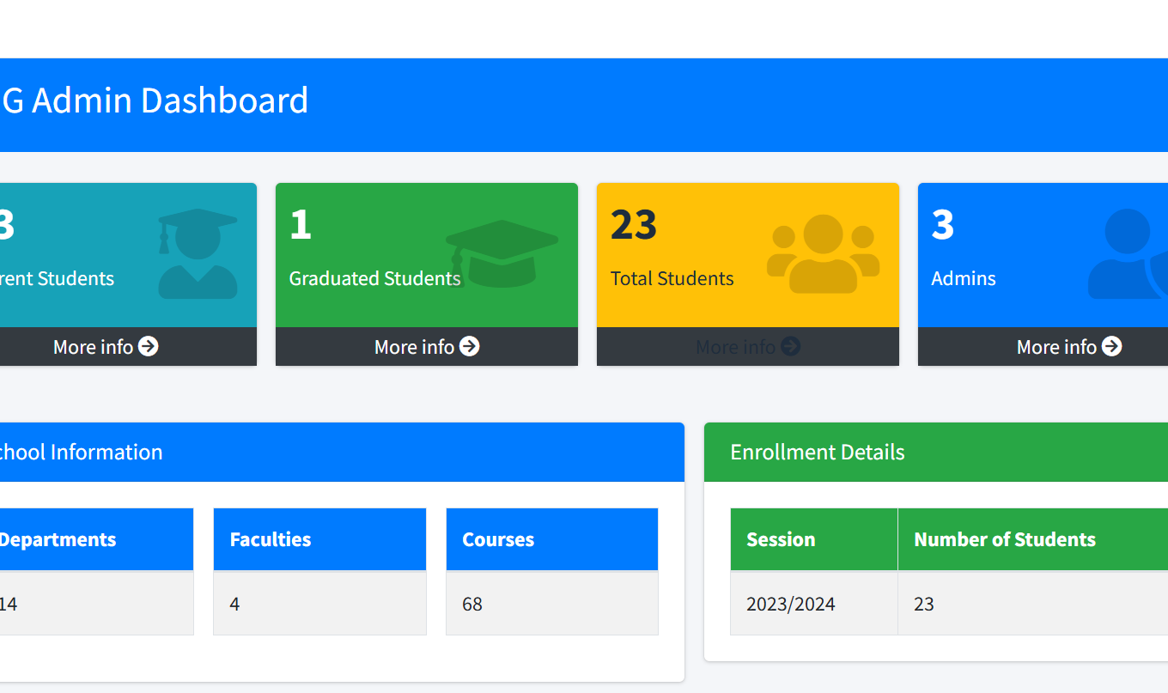
Task: Click the group users icon on yellow card
Action: pos(823,254)
